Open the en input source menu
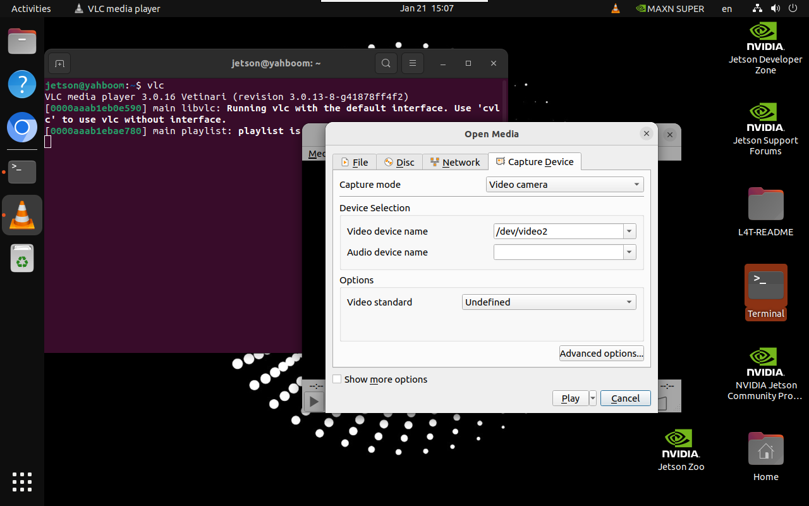Screen dimensions: 809x506 click(x=727, y=9)
